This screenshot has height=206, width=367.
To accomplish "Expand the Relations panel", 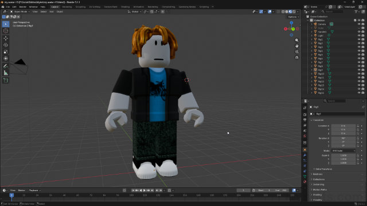I will tap(318, 174).
